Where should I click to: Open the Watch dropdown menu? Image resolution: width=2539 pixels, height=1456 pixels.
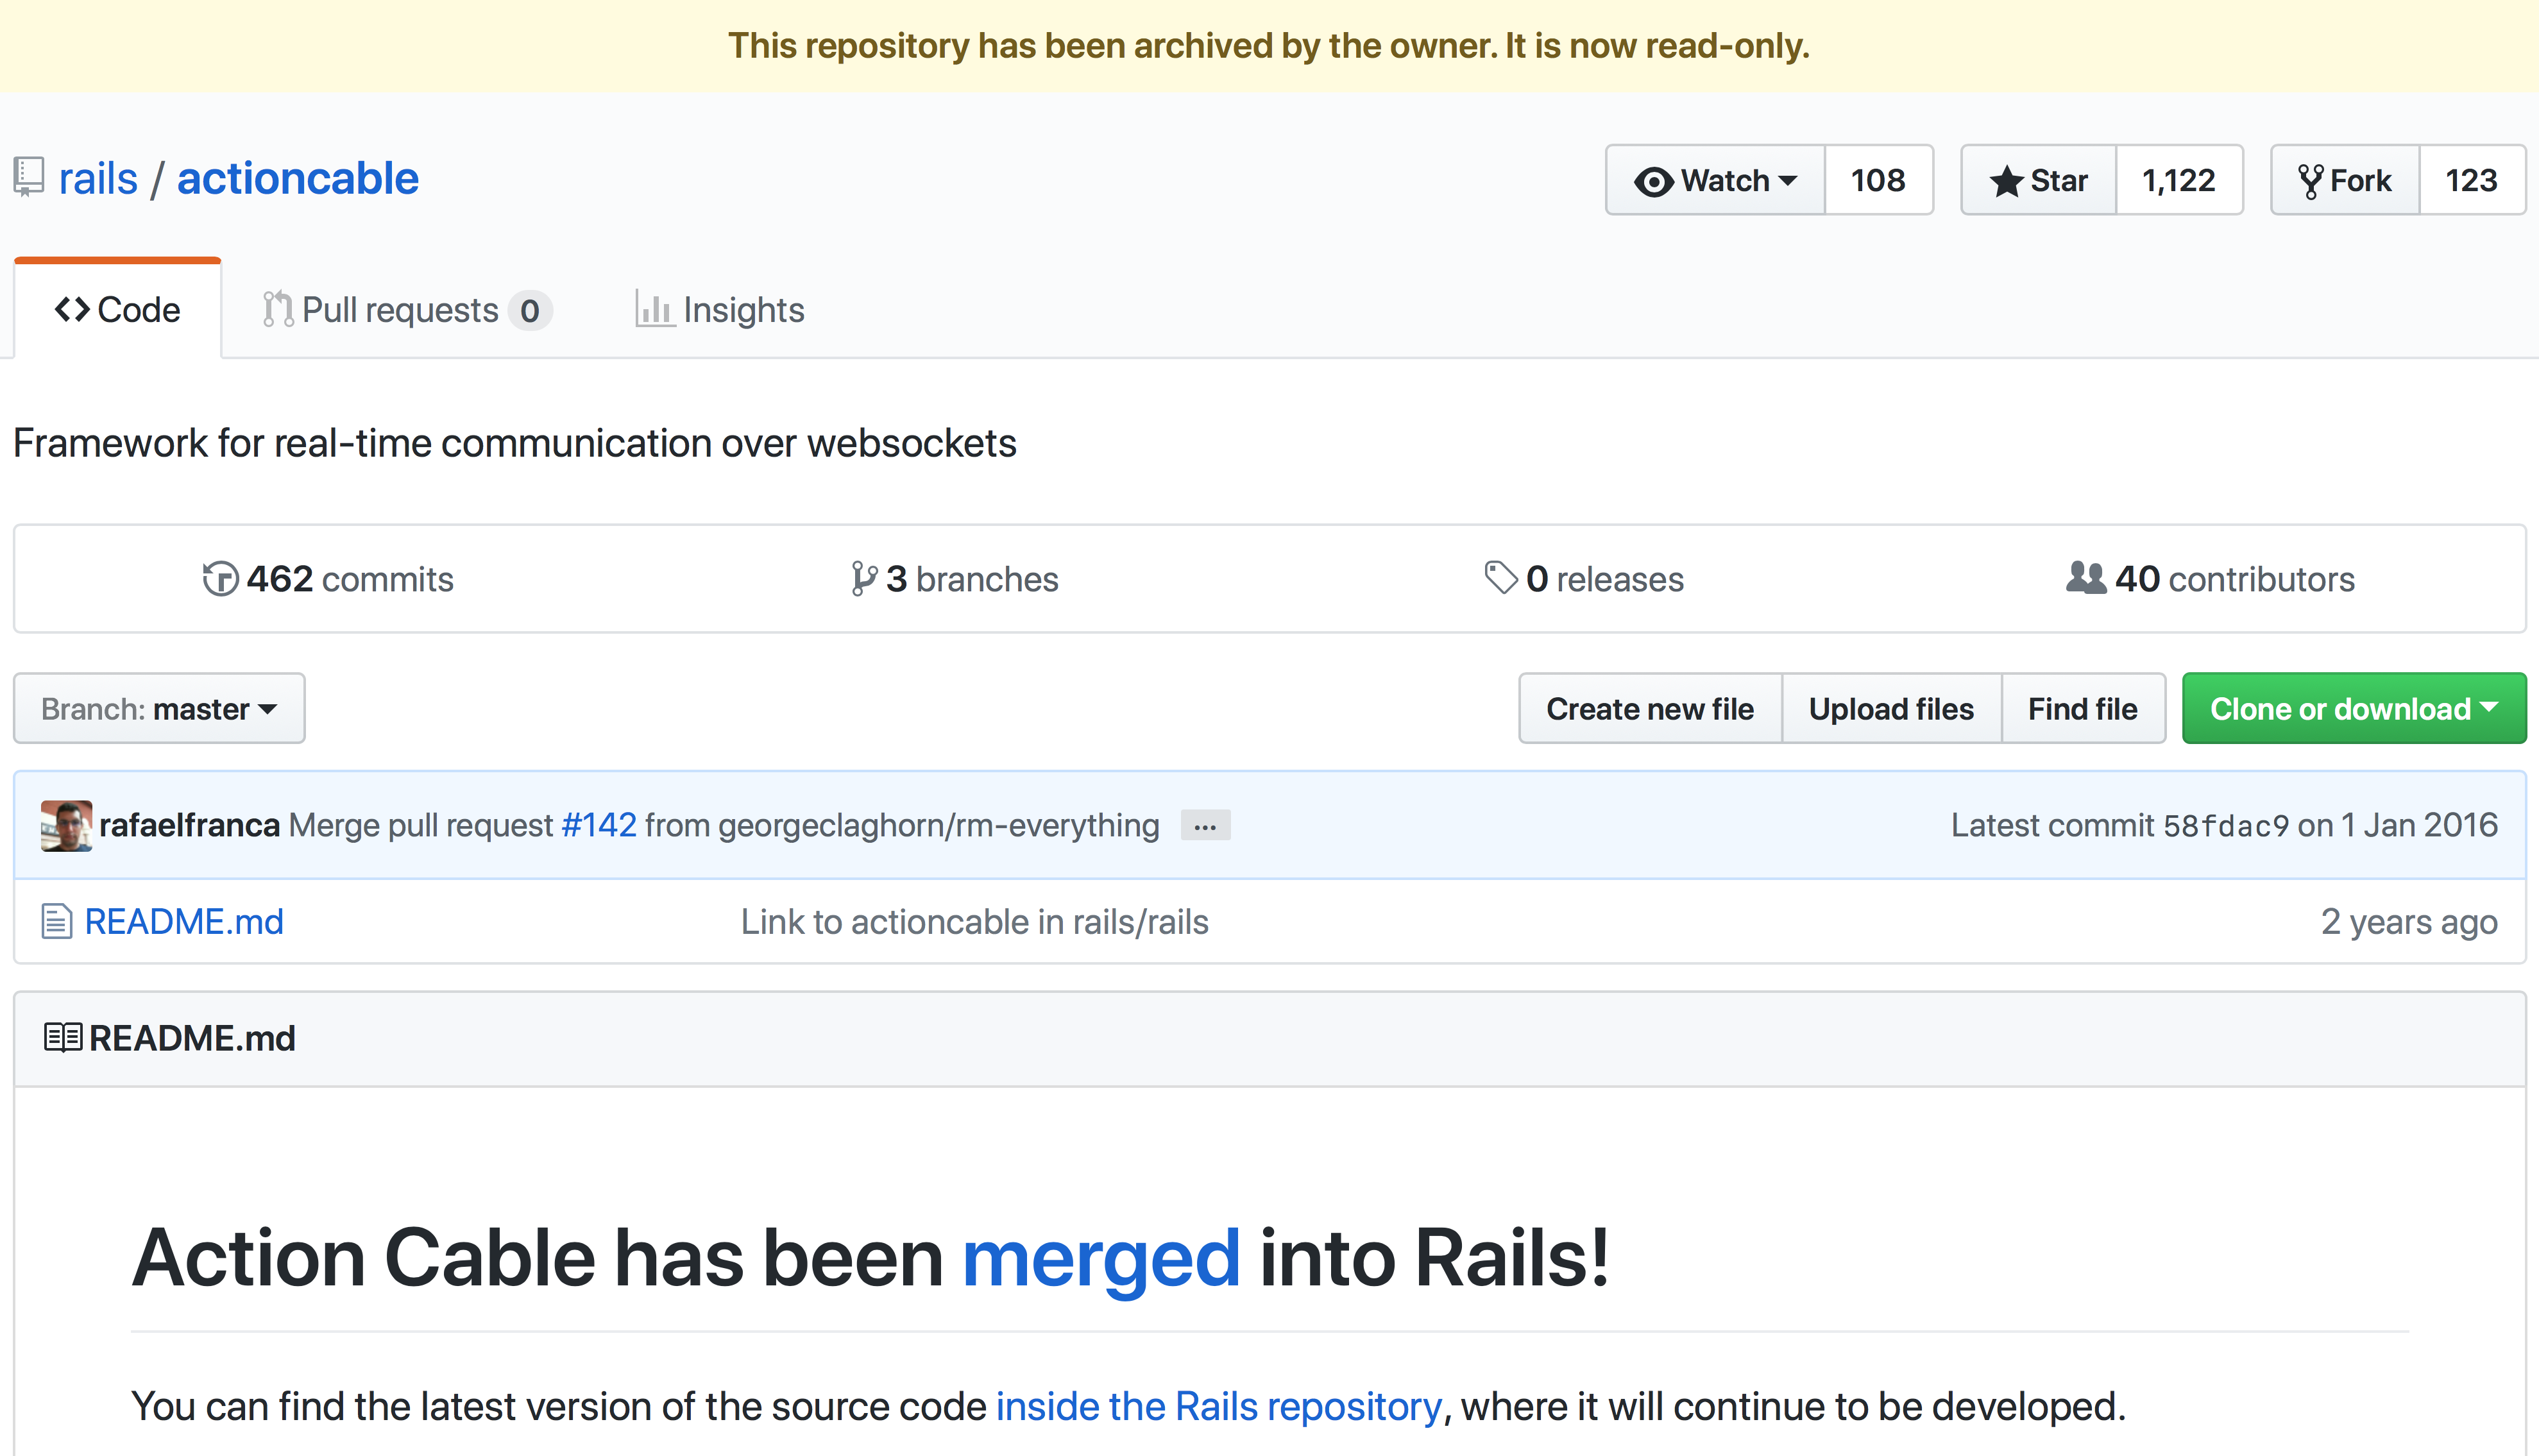tap(1715, 181)
